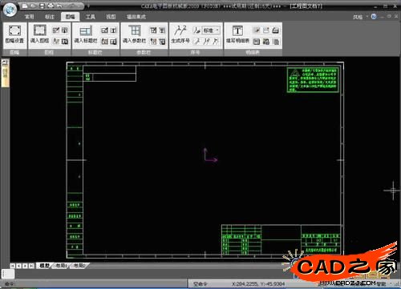Click the help question mark icon

pos(374,17)
